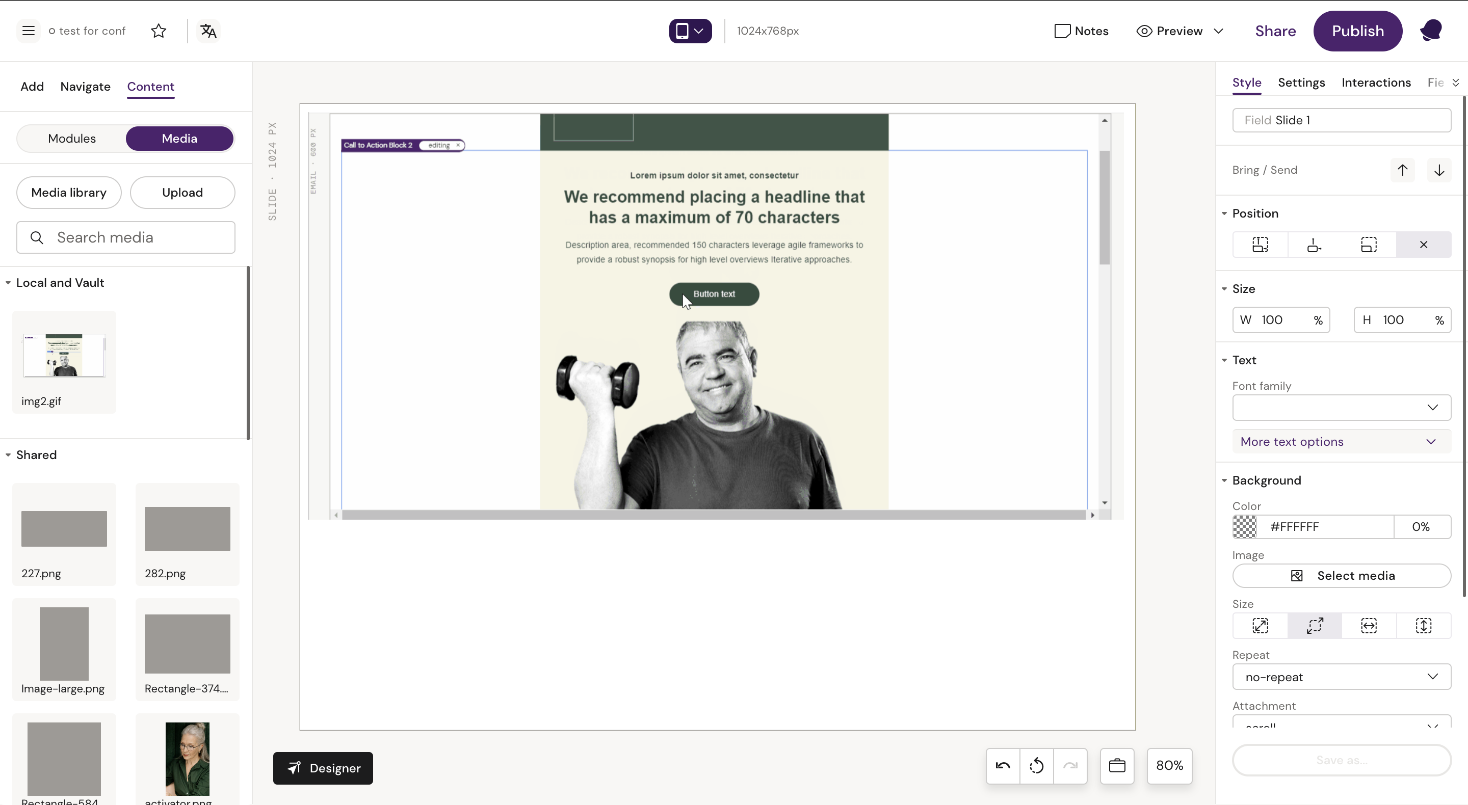Open the translation language icon
Image resolution: width=1468 pixels, height=805 pixels.
pyautogui.click(x=208, y=31)
